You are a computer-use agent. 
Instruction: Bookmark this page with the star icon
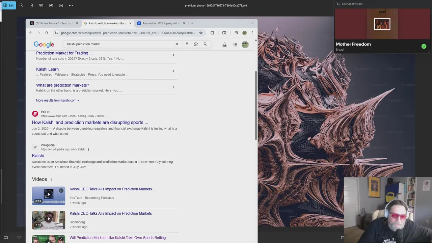point(201,33)
